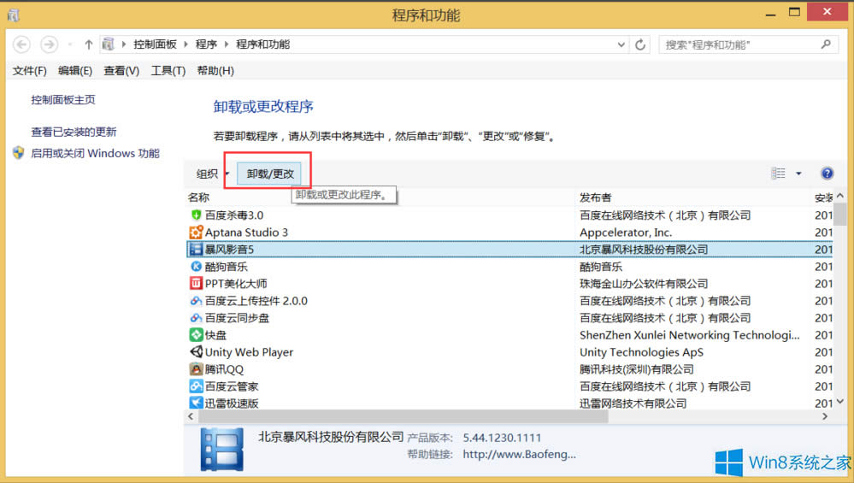Go up one folder level

click(x=88, y=44)
